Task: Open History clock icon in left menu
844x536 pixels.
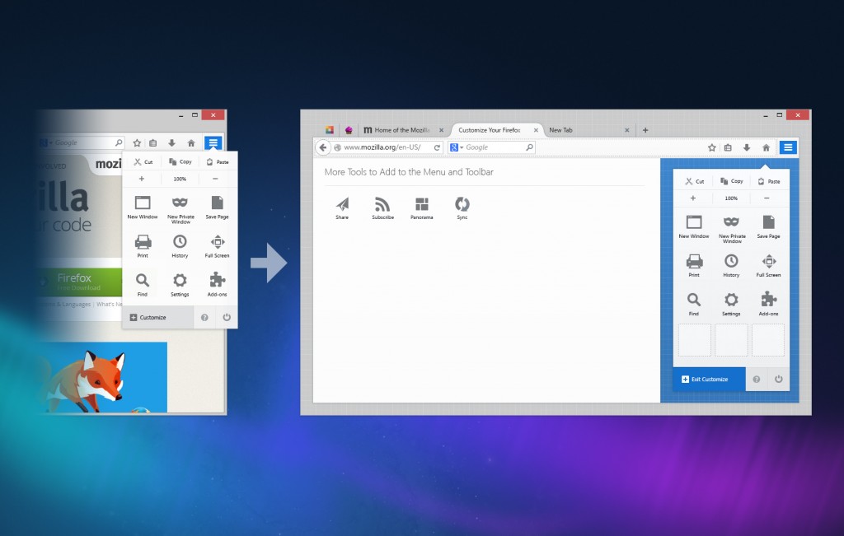Action: 180,242
